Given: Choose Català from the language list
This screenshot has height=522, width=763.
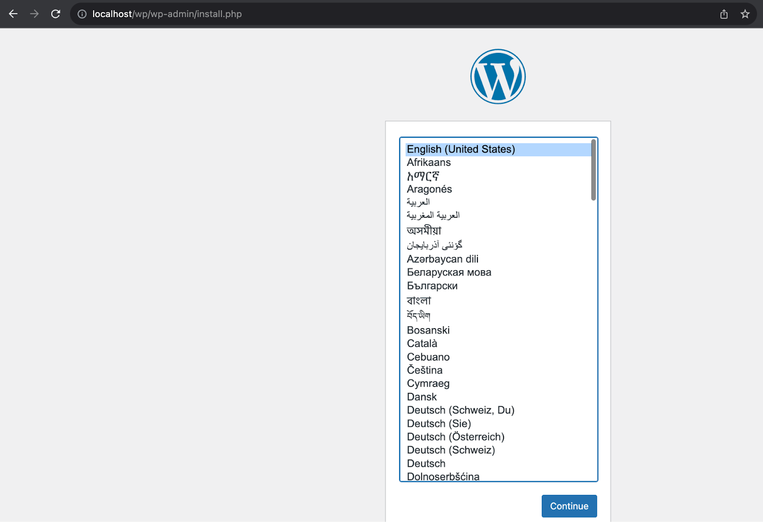Looking at the screenshot, I should click(498, 343).
